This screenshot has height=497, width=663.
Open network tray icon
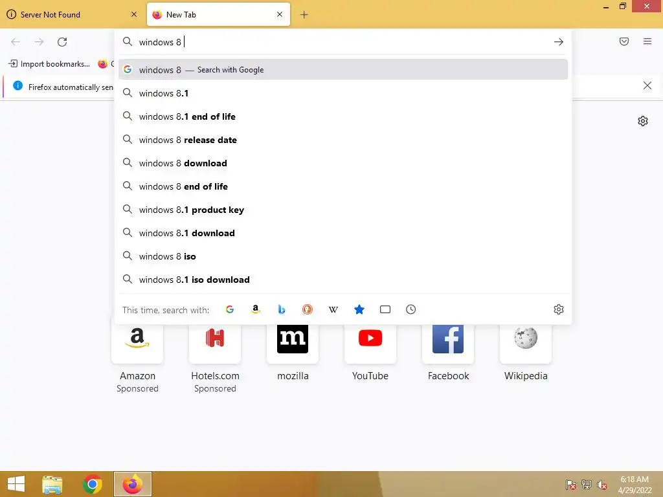pyautogui.click(x=587, y=485)
